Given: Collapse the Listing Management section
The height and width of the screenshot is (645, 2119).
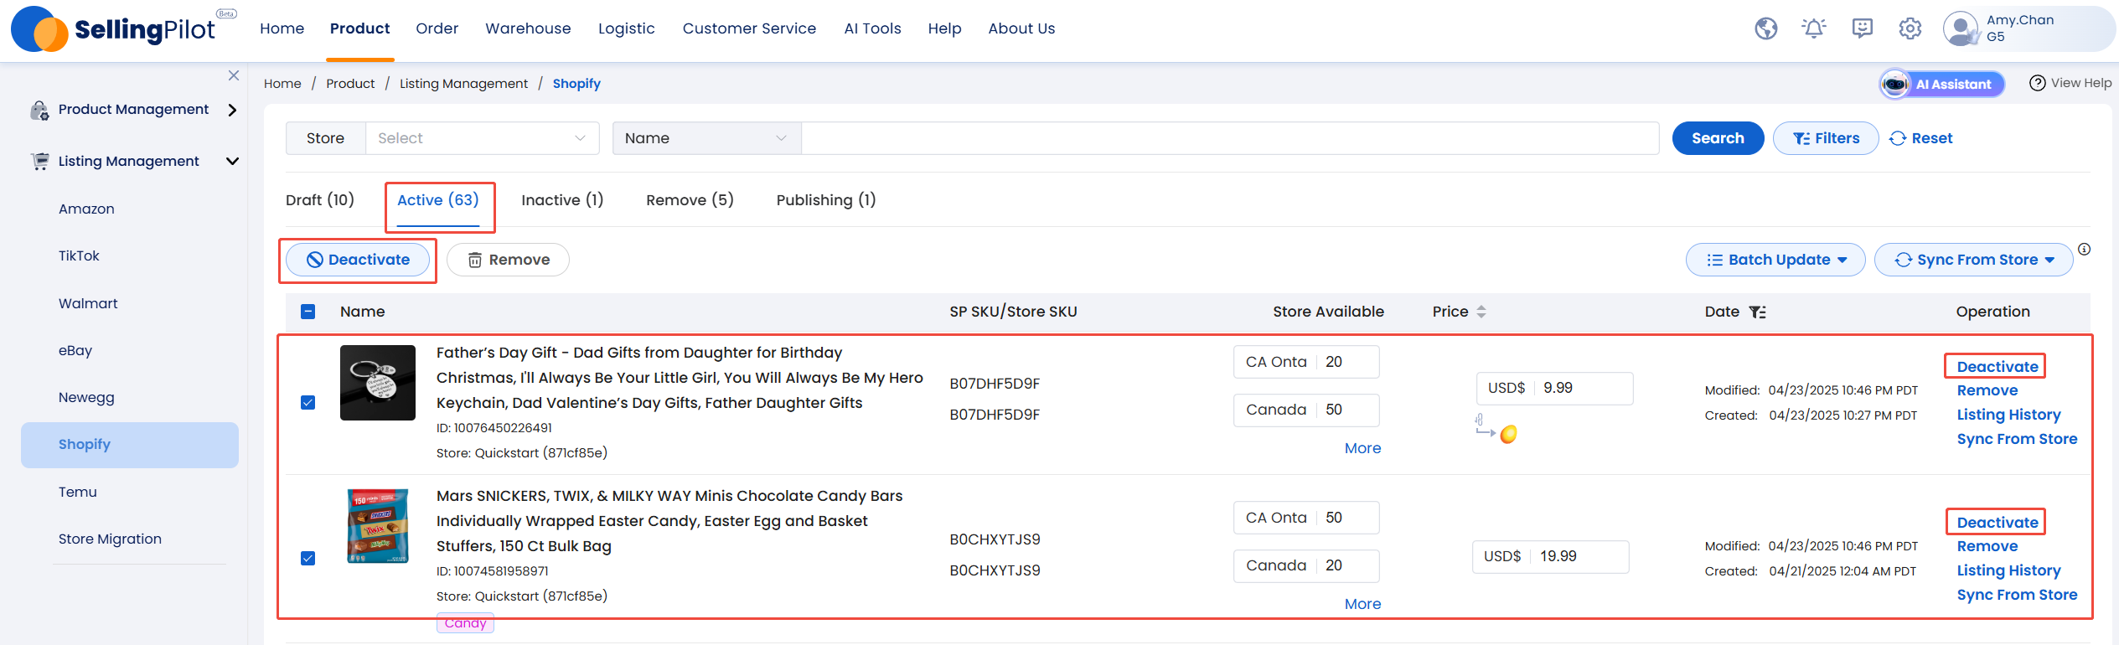Looking at the screenshot, I should pos(232,161).
